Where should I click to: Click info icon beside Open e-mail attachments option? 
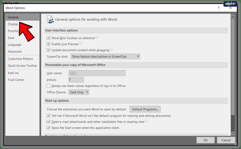146,121
